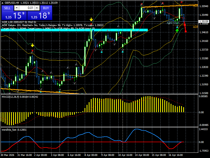Select cyan X on orange line near 3 Apr
The width and height of the screenshot is (210, 158).
pos(60,92)
